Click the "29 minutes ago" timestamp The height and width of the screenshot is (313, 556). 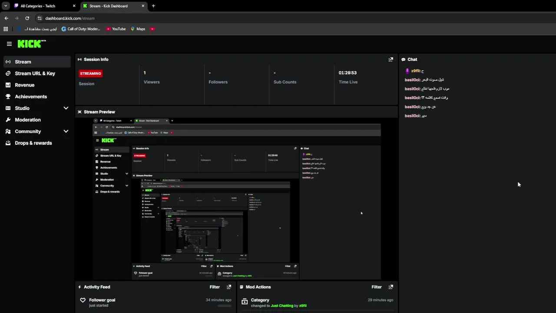pyautogui.click(x=381, y=300)
